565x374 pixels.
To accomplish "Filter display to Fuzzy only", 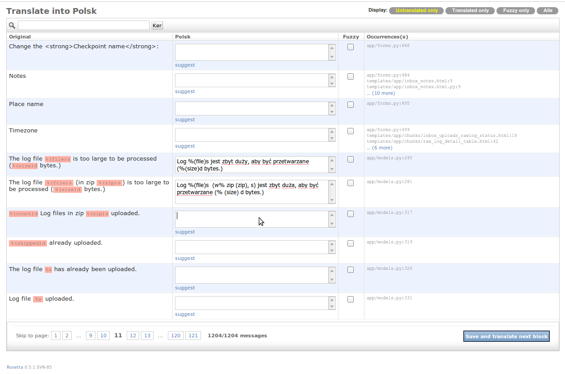I will [516, 10].
